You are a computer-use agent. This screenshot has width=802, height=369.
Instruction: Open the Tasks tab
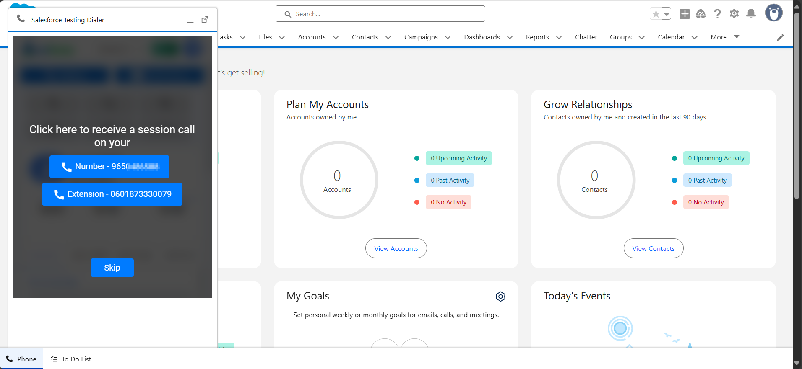click(225, 37)
